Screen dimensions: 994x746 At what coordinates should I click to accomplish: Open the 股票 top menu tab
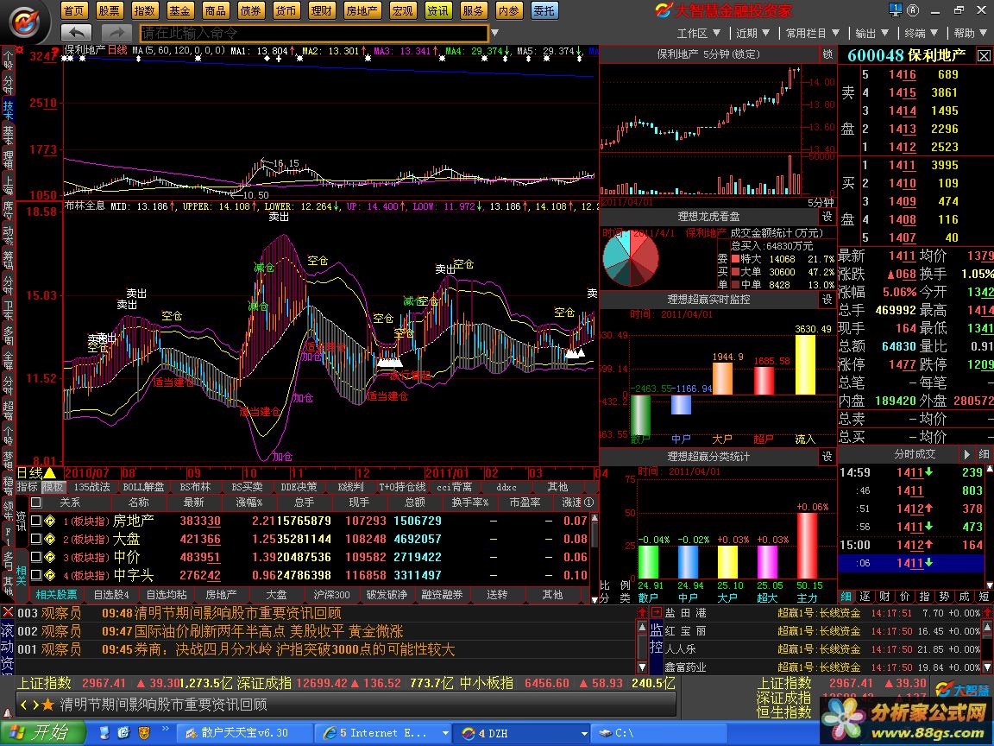tap(109, 10)
